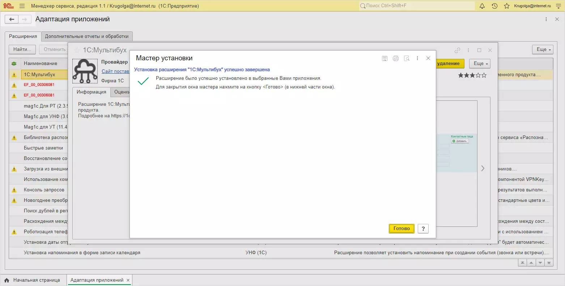Click warning icon beside Новогоднее преобр row
The height and width of the screenshot is (286, 565).
click(14, 200)
